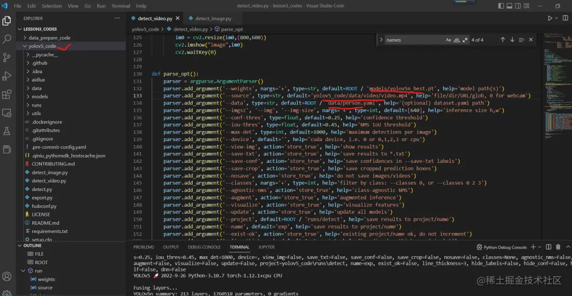The height and width of the screenshot is (296, 572).
Task: Toggle bottom panel layout icon
Action: (510, 6)
